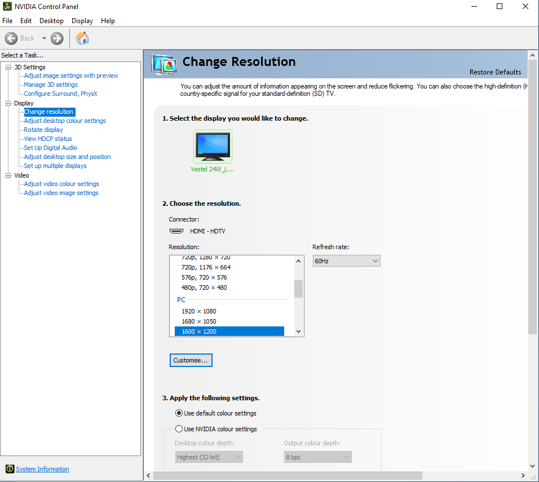Open Rotate display task
The height and width of the screenshot is (482, 539).
point(43,130)
